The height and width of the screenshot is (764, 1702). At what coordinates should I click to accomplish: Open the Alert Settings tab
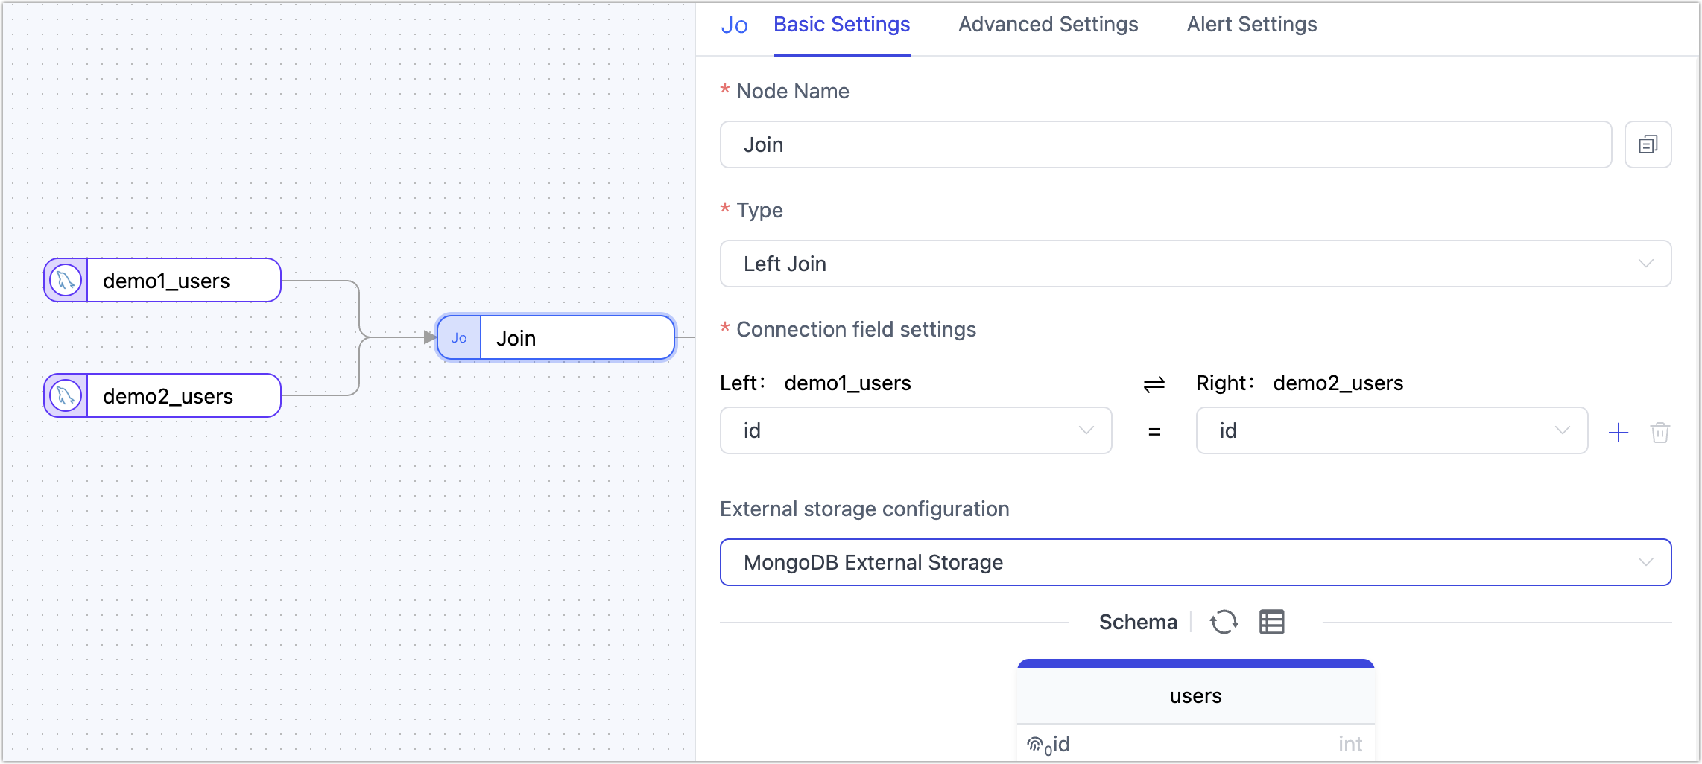coord(1251,24)
